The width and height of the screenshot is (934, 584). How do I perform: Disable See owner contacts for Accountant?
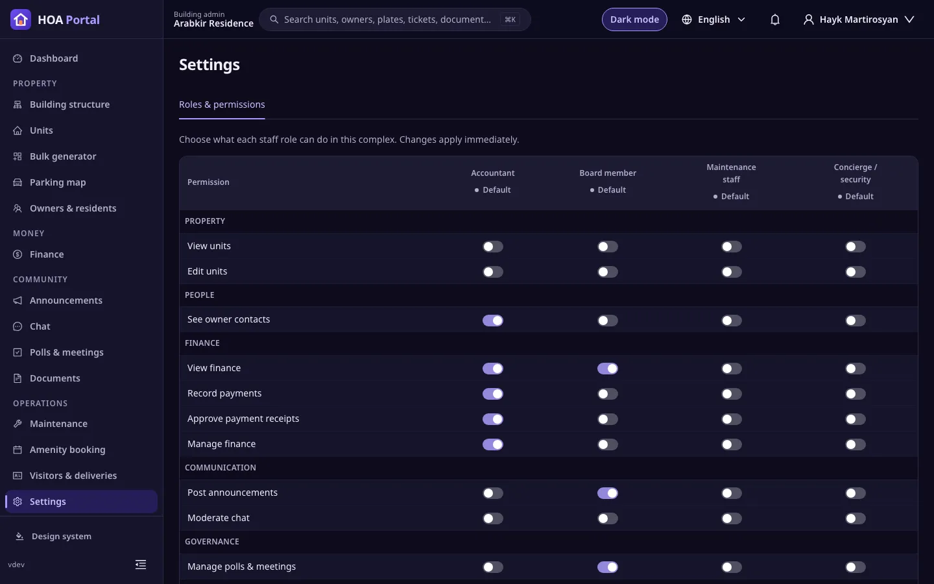click(493, 321)
